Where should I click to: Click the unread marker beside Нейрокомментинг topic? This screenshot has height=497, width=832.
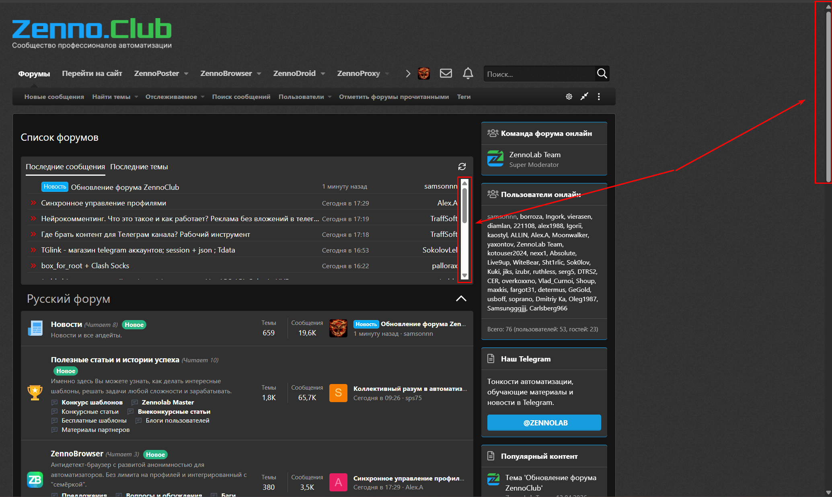click(33, 219)
